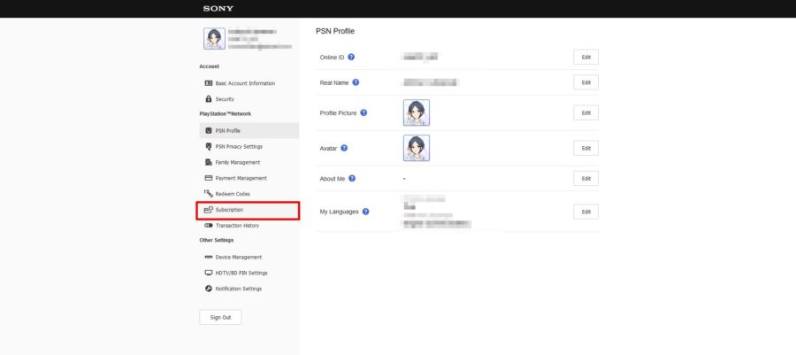Click the Notification Settings icon
The image size is (796, 355).
[x=208, y=289]
